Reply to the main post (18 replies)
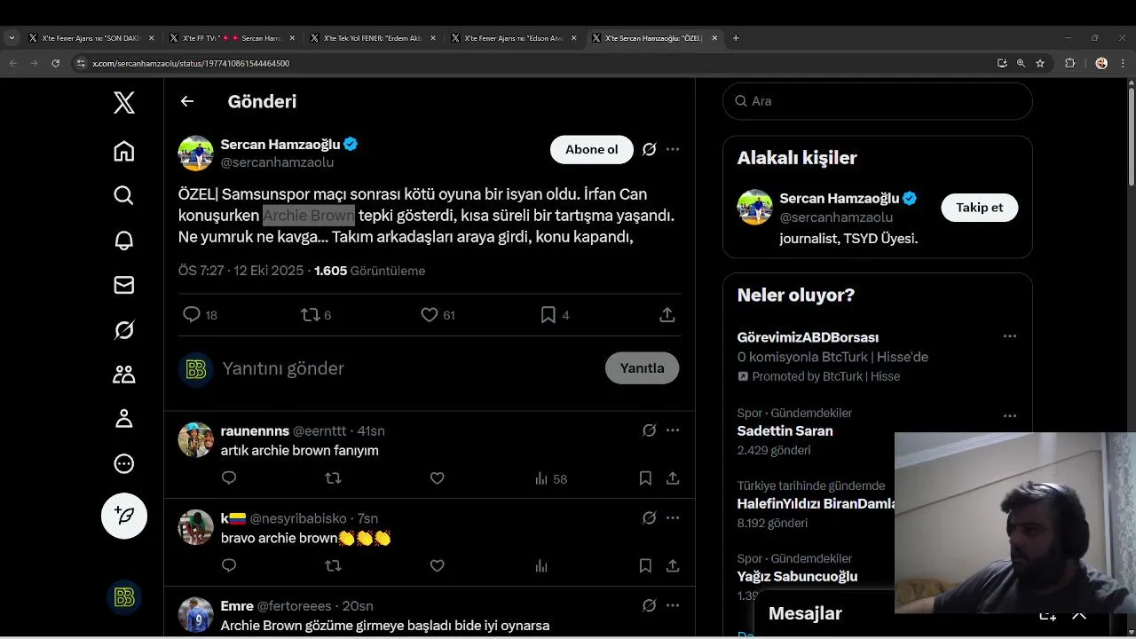Viewport: 1136px width, 639px height. [x=200, y=314]
